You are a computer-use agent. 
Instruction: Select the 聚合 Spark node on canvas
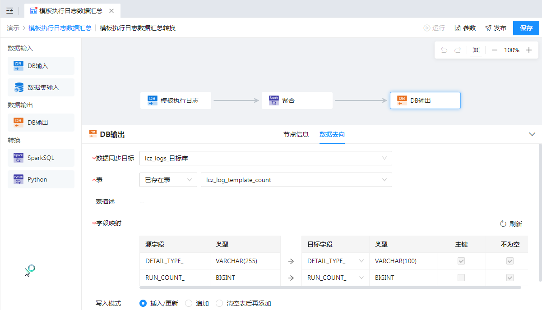pyautogui.click(x=297, y=100)
